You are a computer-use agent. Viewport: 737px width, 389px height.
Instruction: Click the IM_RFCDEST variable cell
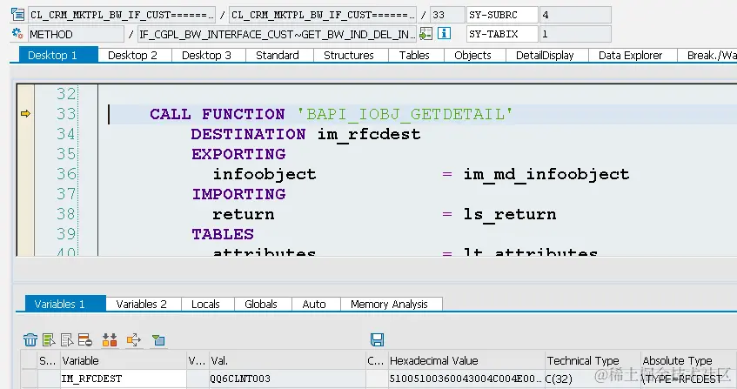(x=124, y=379)
